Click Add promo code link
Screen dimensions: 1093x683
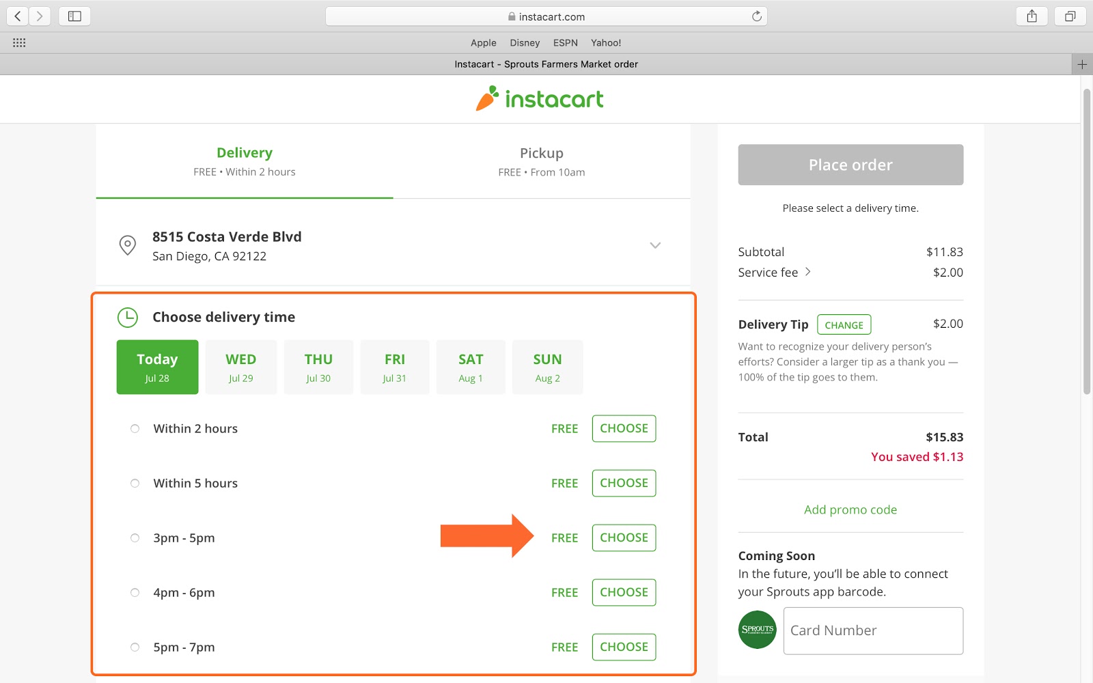coord(850,510)
